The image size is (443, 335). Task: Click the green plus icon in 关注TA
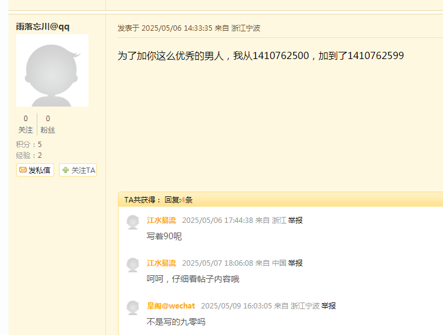66,170
